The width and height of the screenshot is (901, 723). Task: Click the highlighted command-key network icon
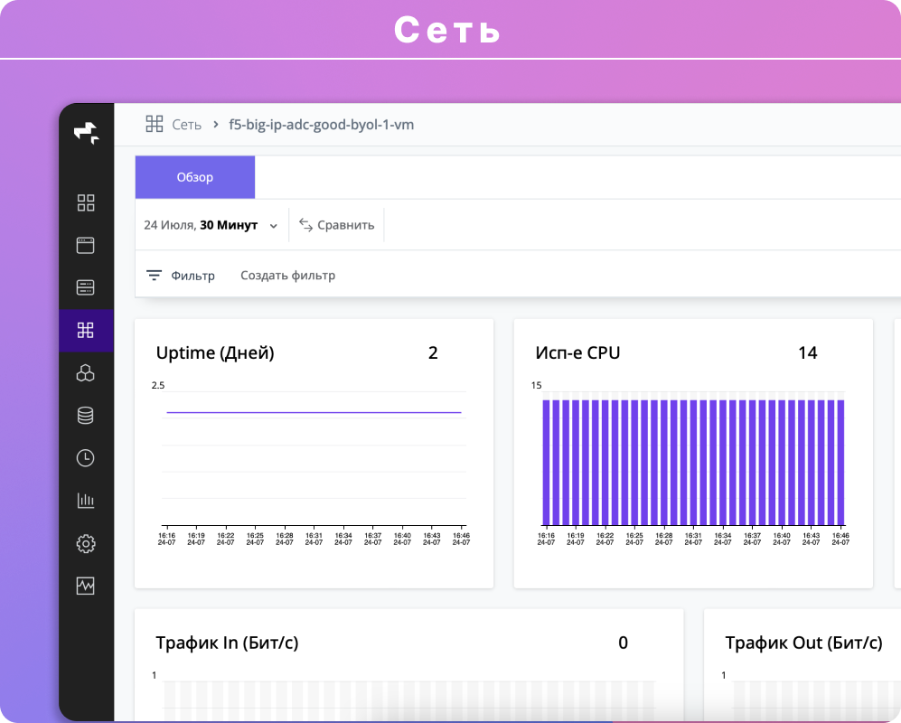(86, 330)
